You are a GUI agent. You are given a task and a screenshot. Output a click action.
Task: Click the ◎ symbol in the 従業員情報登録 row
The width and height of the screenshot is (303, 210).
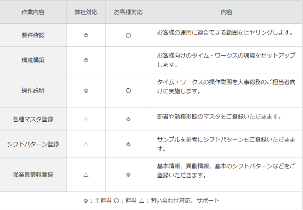point(128,175)
